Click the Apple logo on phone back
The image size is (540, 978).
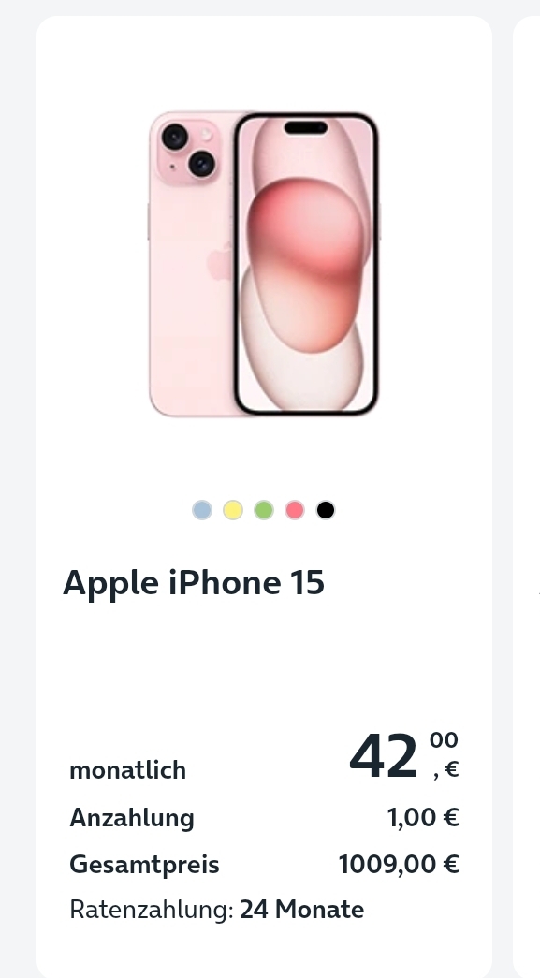click(220, 262)
